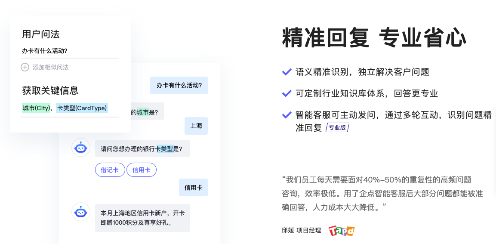Click the 信用卡 user reply bubble
The image size is (496, 244).
[193, 187]
